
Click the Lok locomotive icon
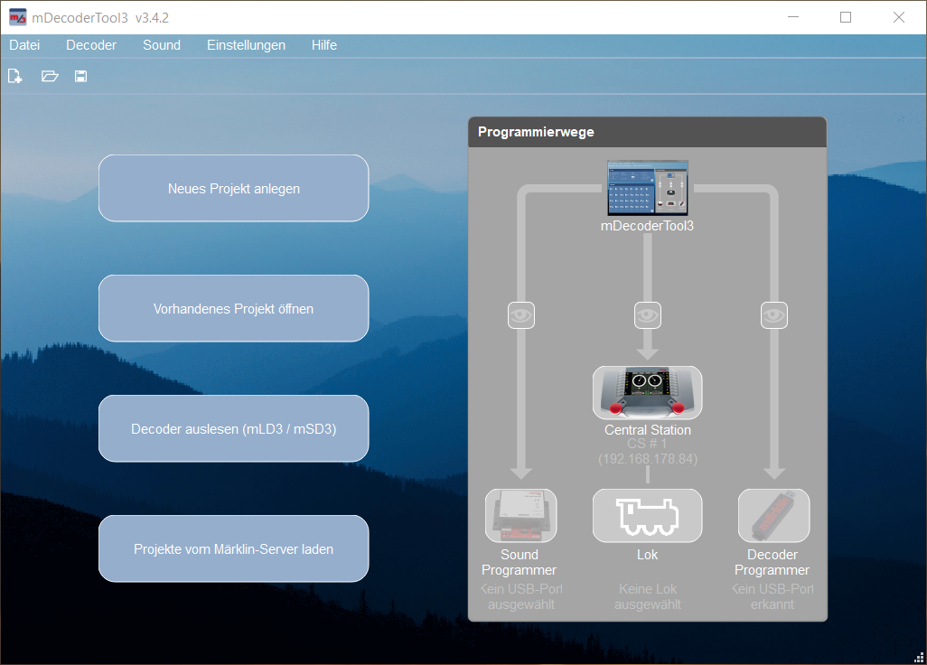coord(647,515)
